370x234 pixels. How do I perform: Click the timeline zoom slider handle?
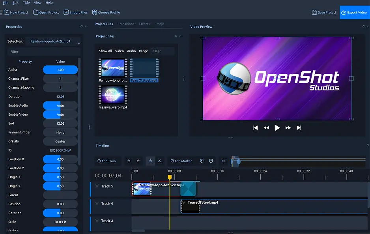point(239,162)
